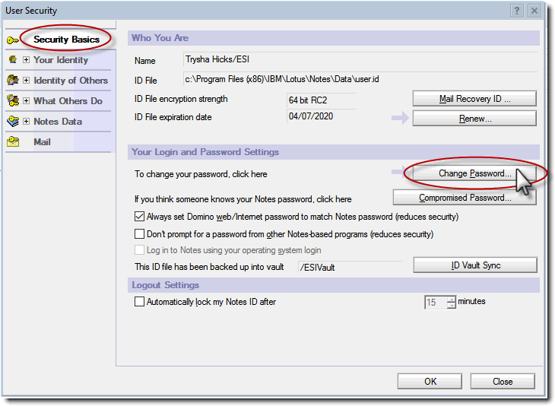Expand the What Others Do tree node
Screen dimensions: 555x406
pos(26,101)
